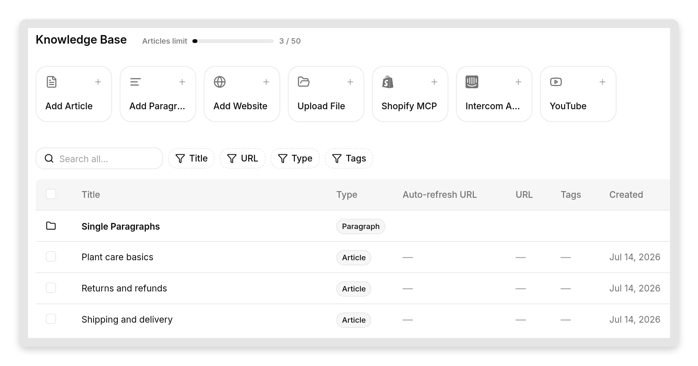Click the Articles limit progress bar
The image size is (698, 366).
pos(233,41)
